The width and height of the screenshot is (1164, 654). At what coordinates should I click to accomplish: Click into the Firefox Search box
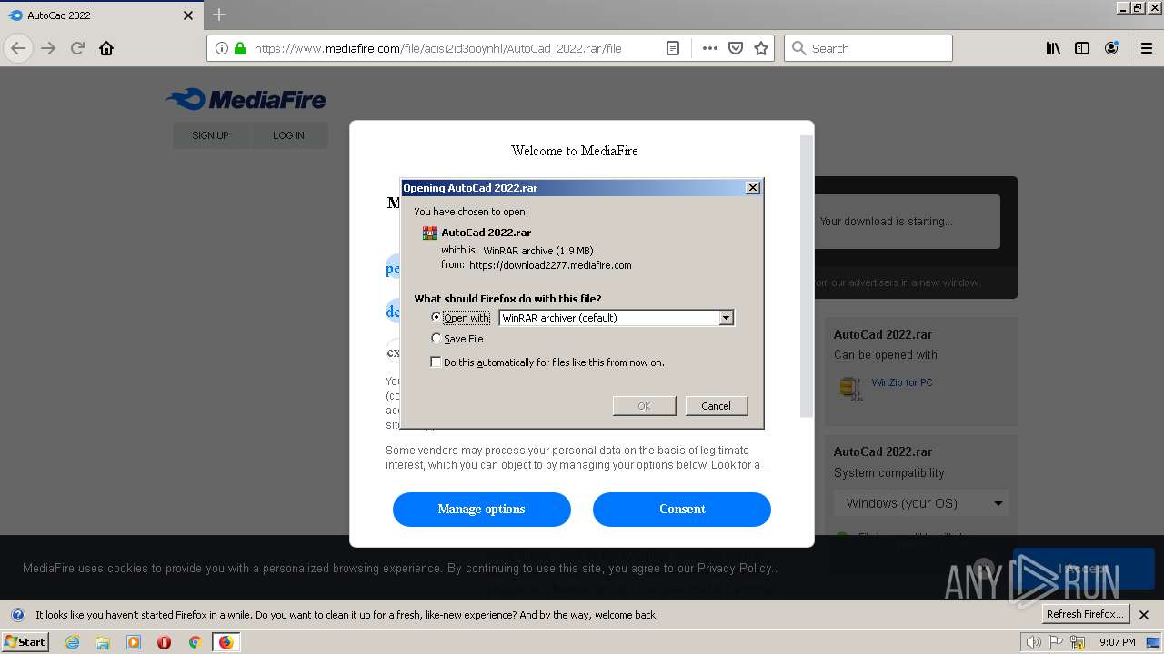point(868,48)
